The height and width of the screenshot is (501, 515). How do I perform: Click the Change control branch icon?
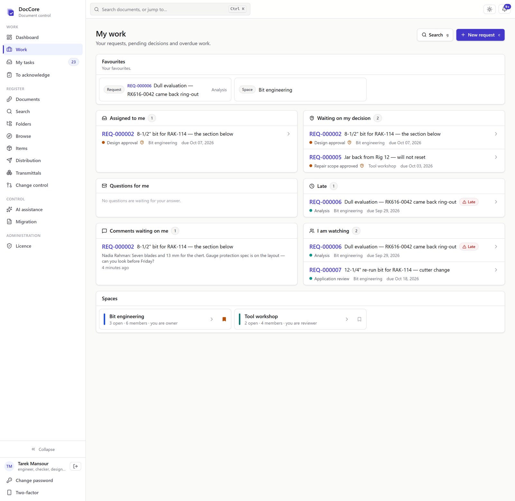coord(9,185)
